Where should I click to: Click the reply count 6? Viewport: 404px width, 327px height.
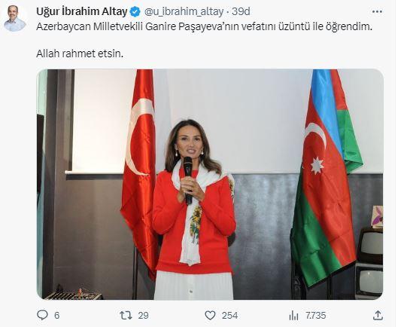click(57, 316)
